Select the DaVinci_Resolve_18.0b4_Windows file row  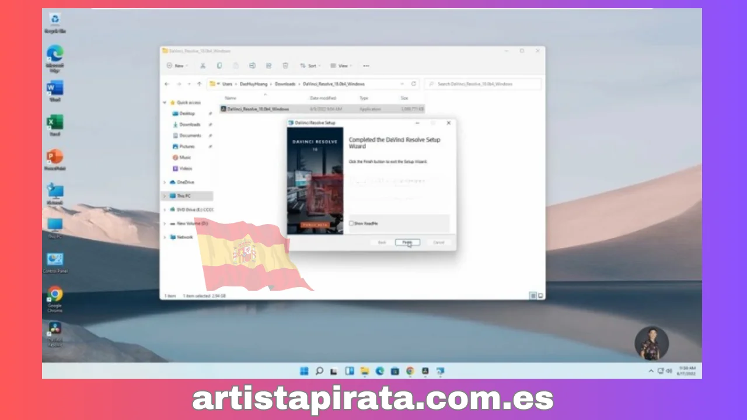tap(322, 108)
